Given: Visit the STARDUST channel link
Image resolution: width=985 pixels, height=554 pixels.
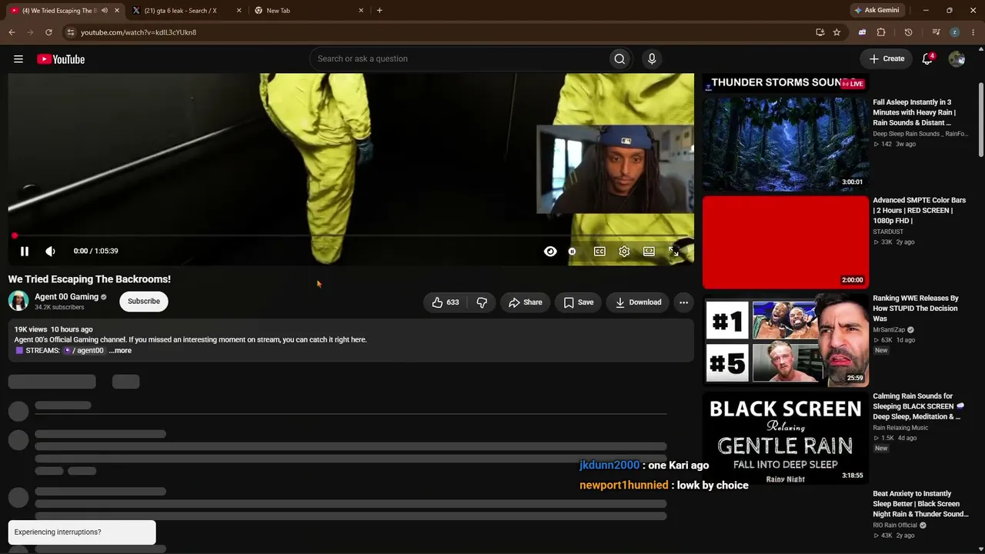Looking at the screenshot, I should tap(888, 232).
